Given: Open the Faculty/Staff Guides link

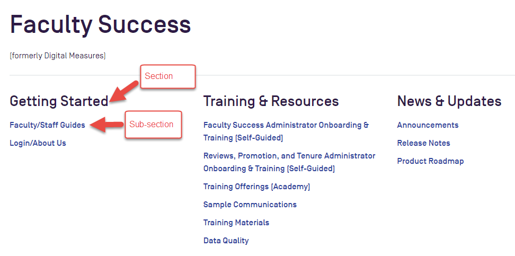Looking at the screenshot, I should [x=47, y=125].
